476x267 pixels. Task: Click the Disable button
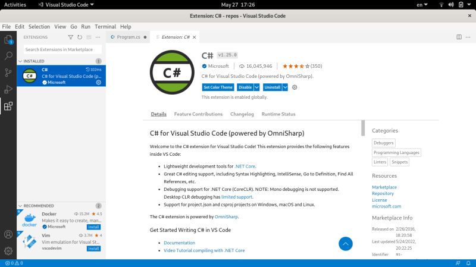(x=245, y=87)
